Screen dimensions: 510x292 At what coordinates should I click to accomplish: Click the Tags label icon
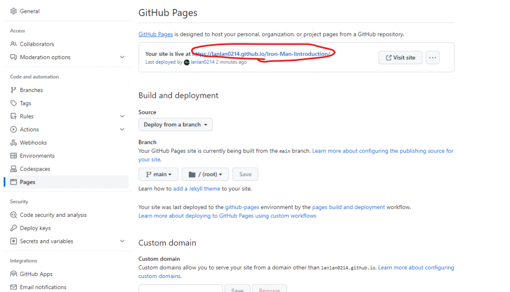tap(13, 103)
